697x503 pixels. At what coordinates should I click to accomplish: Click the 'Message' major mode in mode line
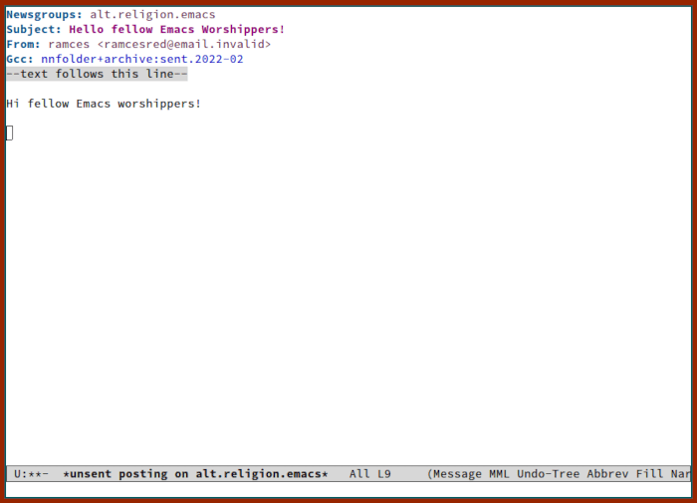tap(457, 474)
